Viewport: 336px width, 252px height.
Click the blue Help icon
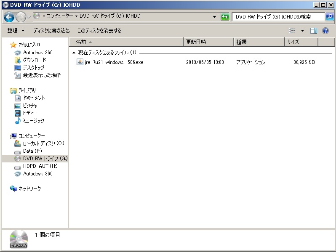point(325,31)
